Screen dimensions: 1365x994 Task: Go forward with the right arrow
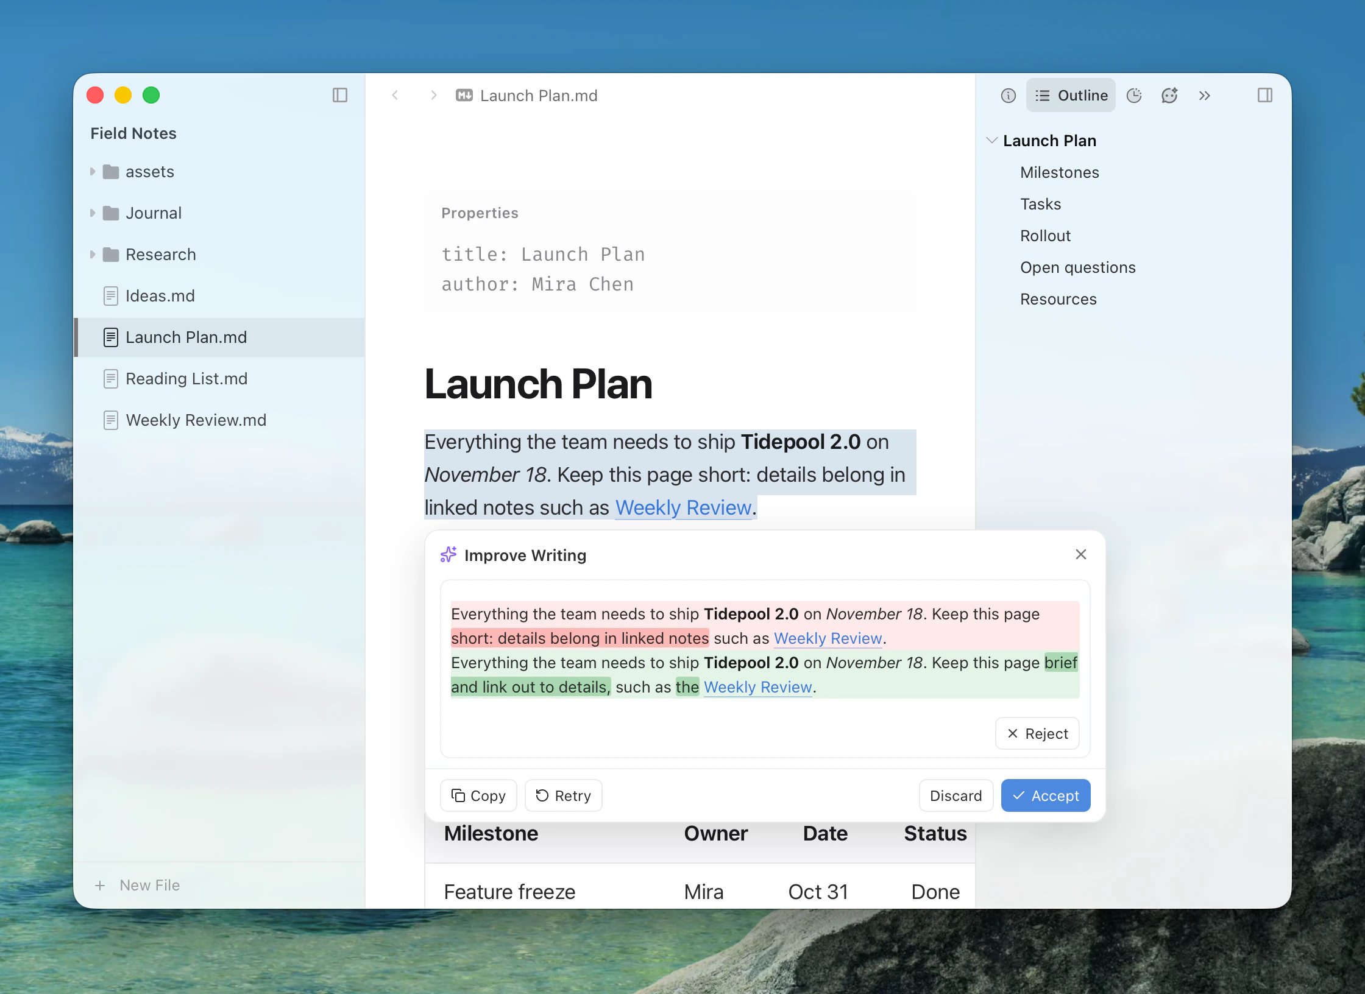point(433,95)
